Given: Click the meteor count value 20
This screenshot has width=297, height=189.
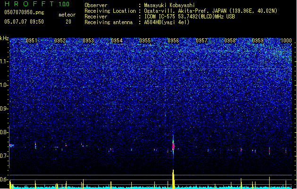Looking at the screenshot, I should (x=68, y=22).
